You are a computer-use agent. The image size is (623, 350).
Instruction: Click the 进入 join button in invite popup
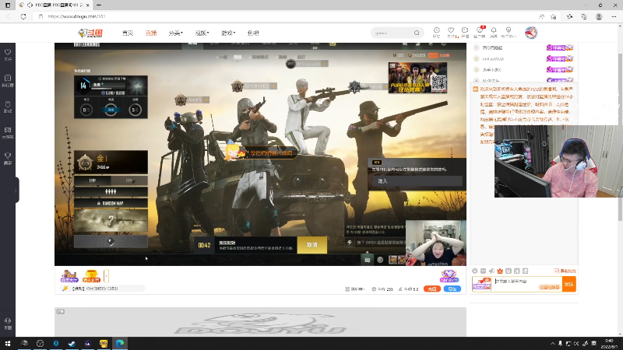coord(417,181)
